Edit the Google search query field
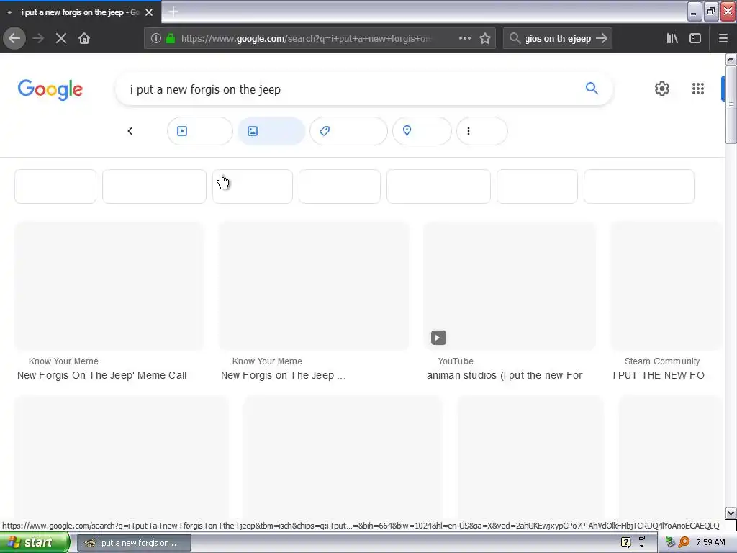The image size is (737, 553). 348,89
